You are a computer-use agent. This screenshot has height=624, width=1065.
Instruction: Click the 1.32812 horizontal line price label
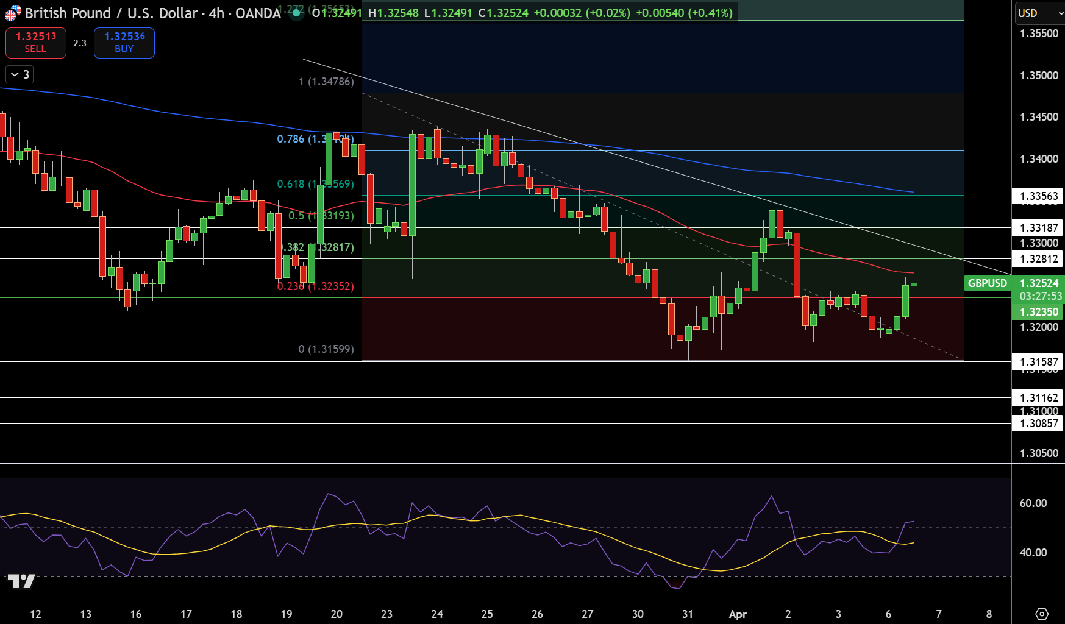(1039, 259)
